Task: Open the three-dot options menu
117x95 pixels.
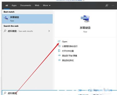Action: [113, 5]
